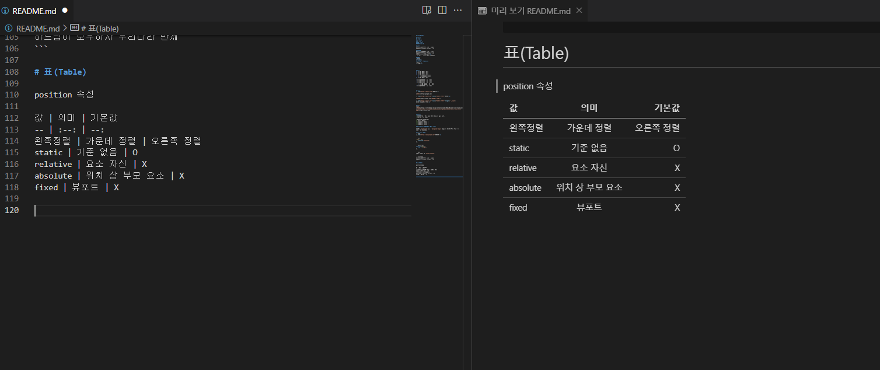The image size is (880, 370).
Task: Split the editor right
Action: (x=442, y=10)
